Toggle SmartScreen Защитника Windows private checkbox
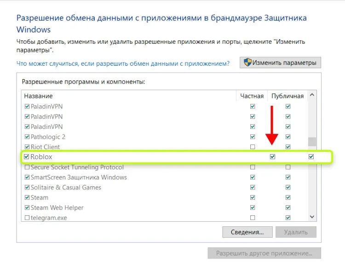 click(x=253, y=177)
